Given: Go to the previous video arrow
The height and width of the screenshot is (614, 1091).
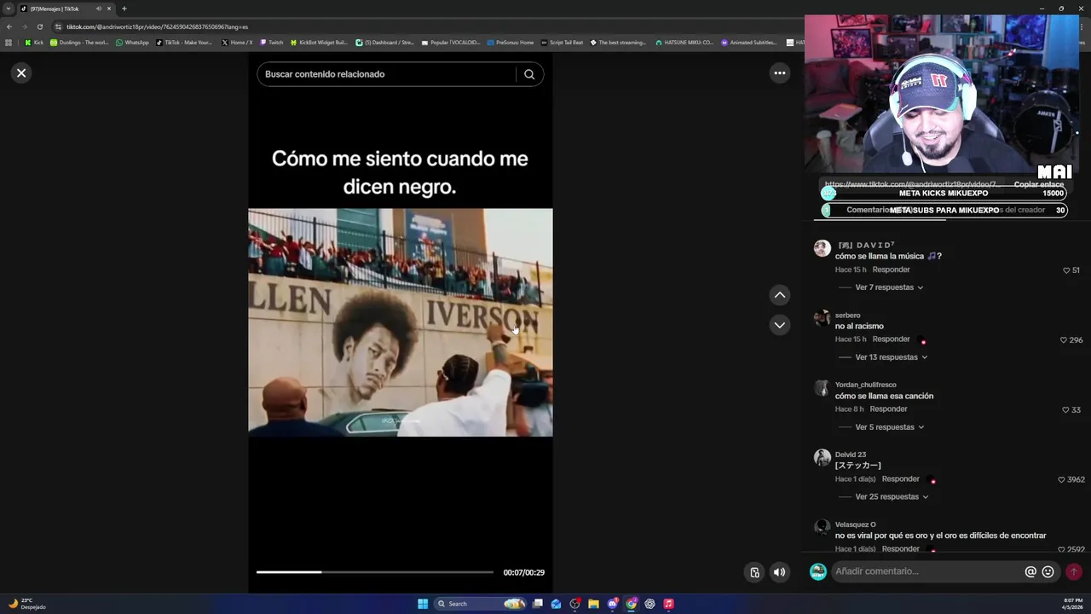Looking at the screenshot, I should [x=780, y=295].
